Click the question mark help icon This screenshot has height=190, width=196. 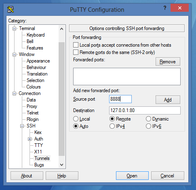(x=165, y=8)
